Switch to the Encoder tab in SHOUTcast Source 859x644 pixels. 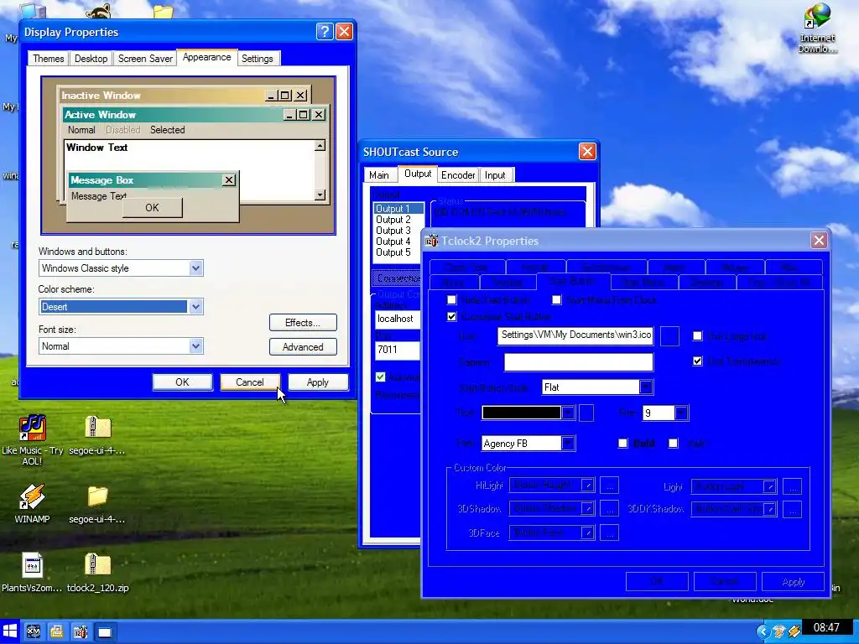(x=458, y=175)
